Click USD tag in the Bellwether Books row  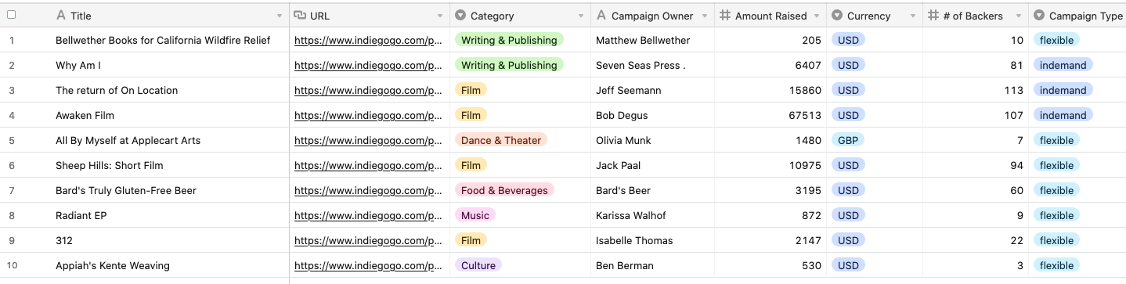click(x=848, y=40)
